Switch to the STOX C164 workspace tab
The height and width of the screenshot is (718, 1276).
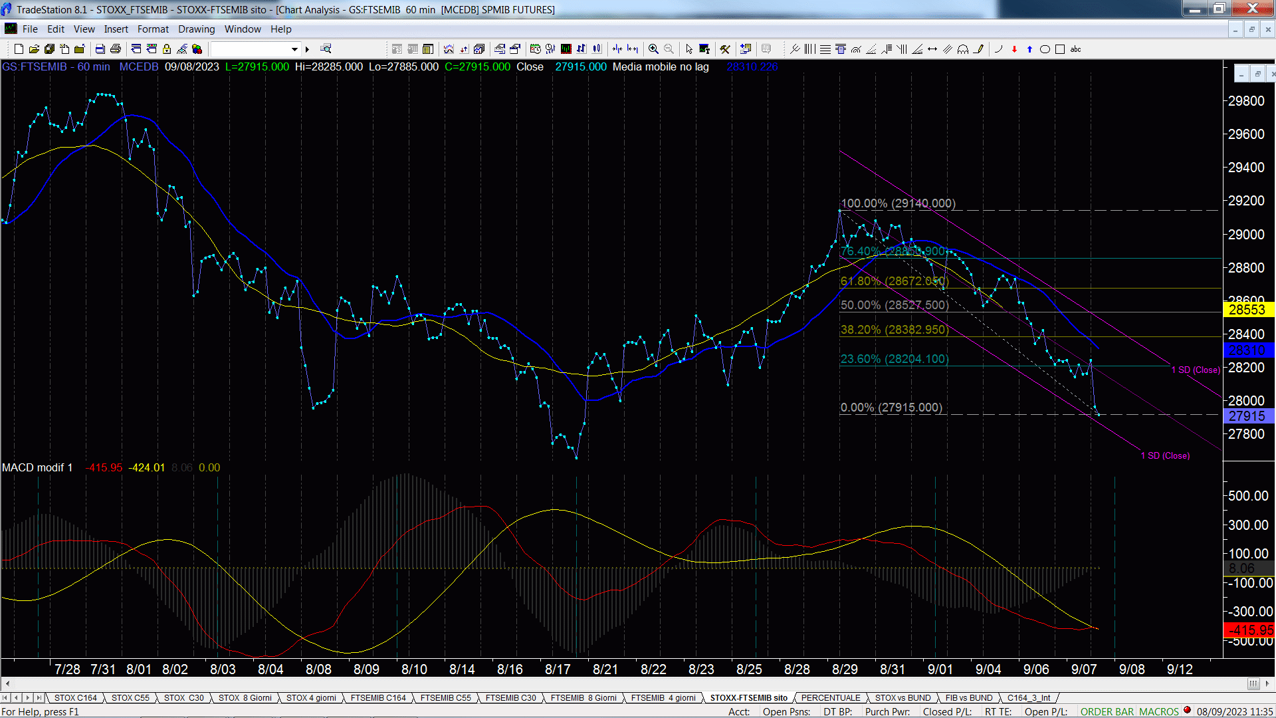tap(75, 698)
